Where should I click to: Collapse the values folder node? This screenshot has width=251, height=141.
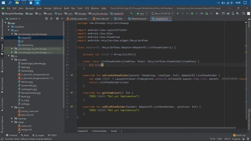click(12, 122)
